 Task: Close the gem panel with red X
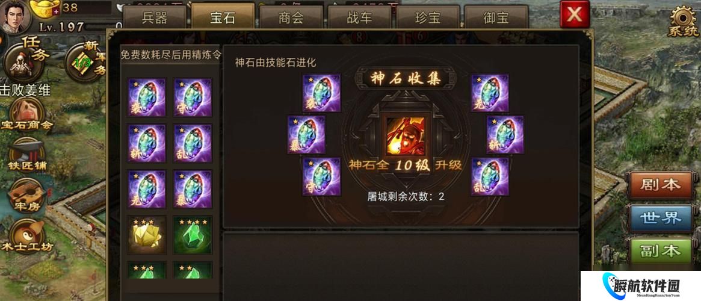[575, 14]
